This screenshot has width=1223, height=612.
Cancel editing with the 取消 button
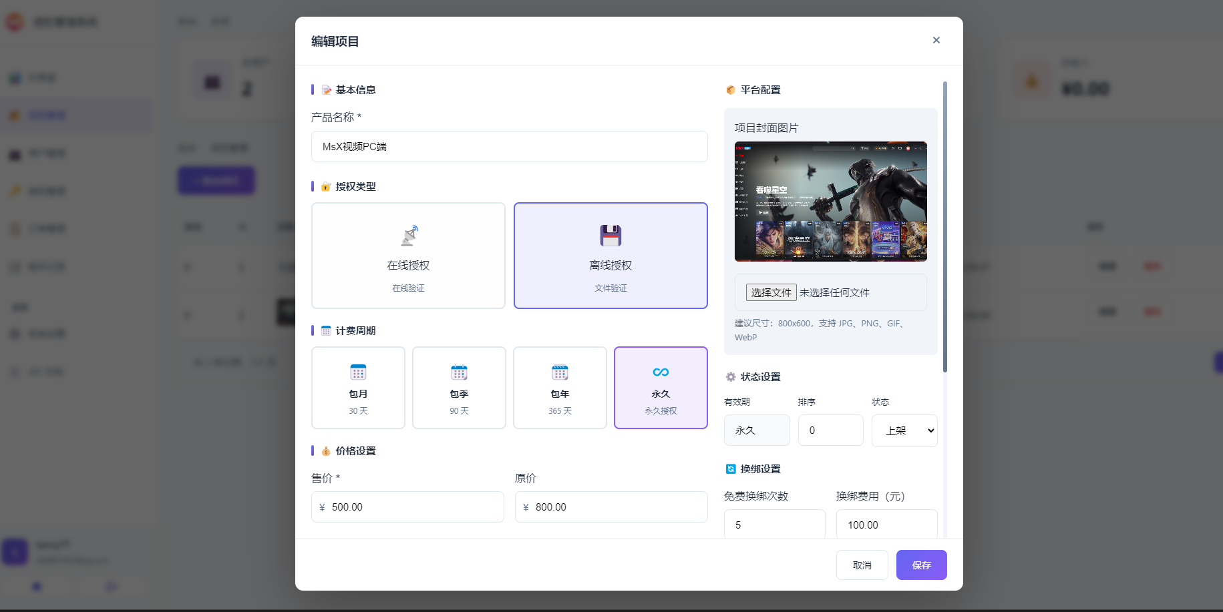pos(862,565)
